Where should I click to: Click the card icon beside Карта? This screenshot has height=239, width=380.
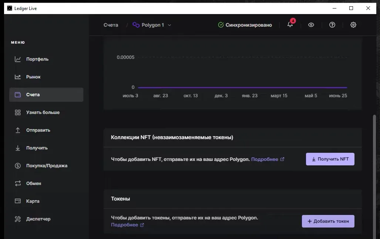click(x=18, y=201)
